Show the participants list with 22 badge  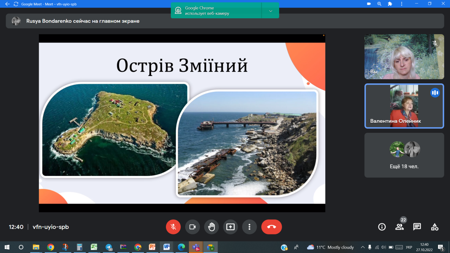click(x=399, y=227)
